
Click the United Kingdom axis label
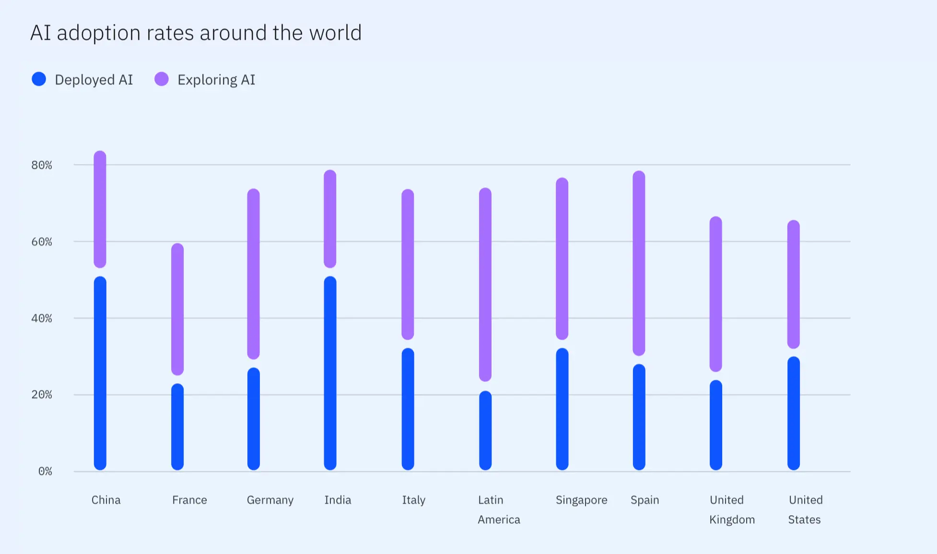(x=732, y=509)
